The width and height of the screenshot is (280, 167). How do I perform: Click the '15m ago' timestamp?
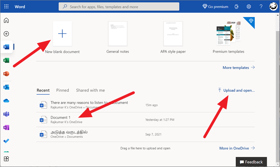tap(151, 105)
